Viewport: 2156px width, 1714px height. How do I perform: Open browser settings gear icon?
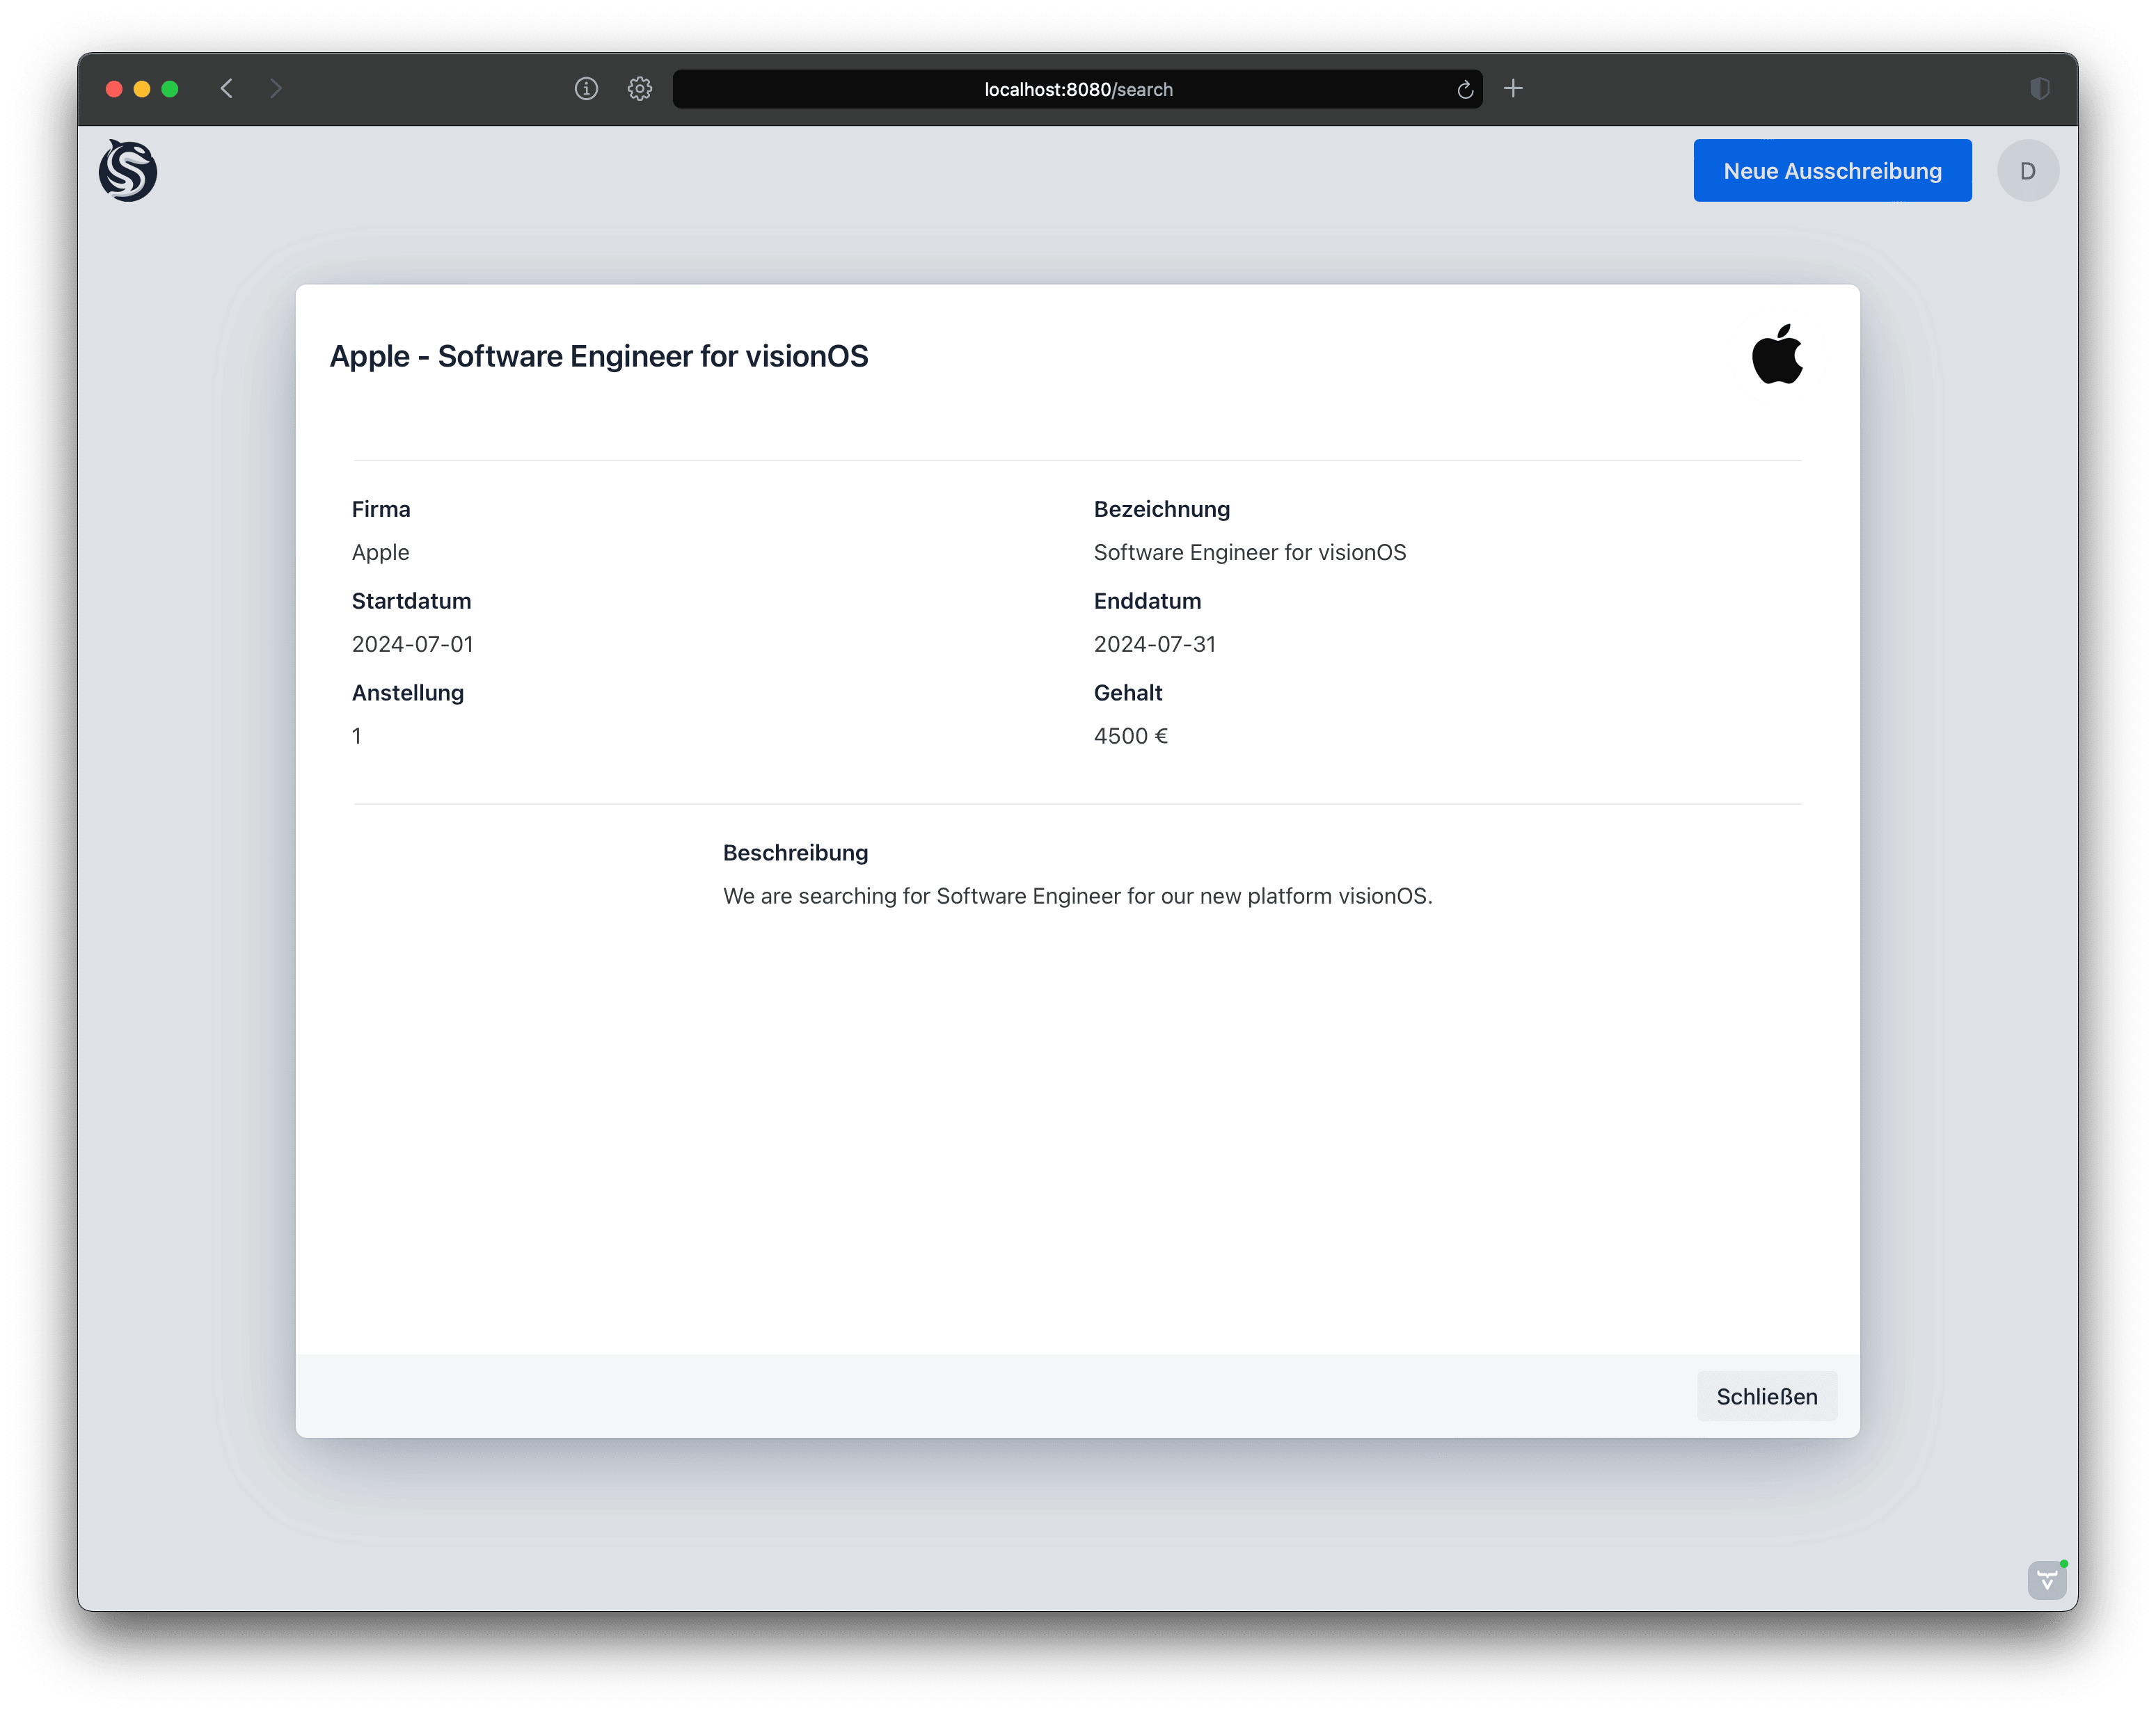point(640,89)
